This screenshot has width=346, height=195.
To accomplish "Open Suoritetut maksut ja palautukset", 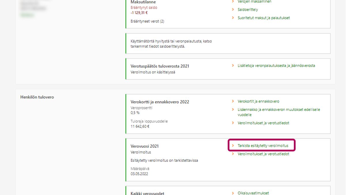I will click(x=264, y=18).
